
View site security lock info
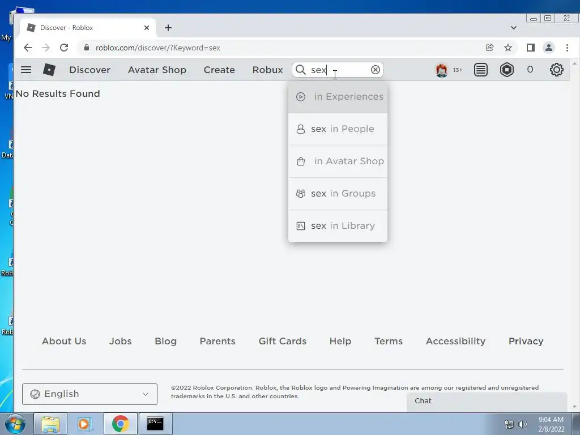pos(87,48)
